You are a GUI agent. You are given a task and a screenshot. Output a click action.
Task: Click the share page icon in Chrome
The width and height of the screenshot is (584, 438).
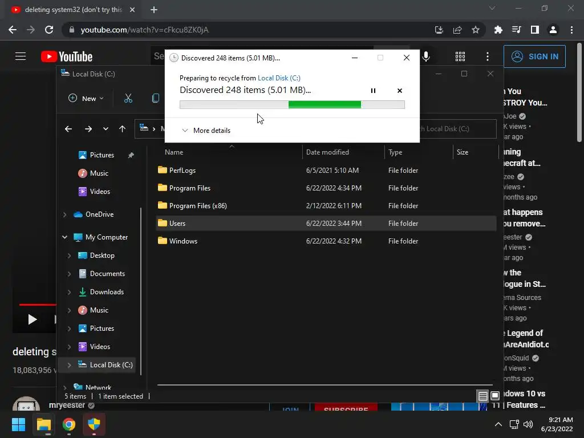[457, 30]
